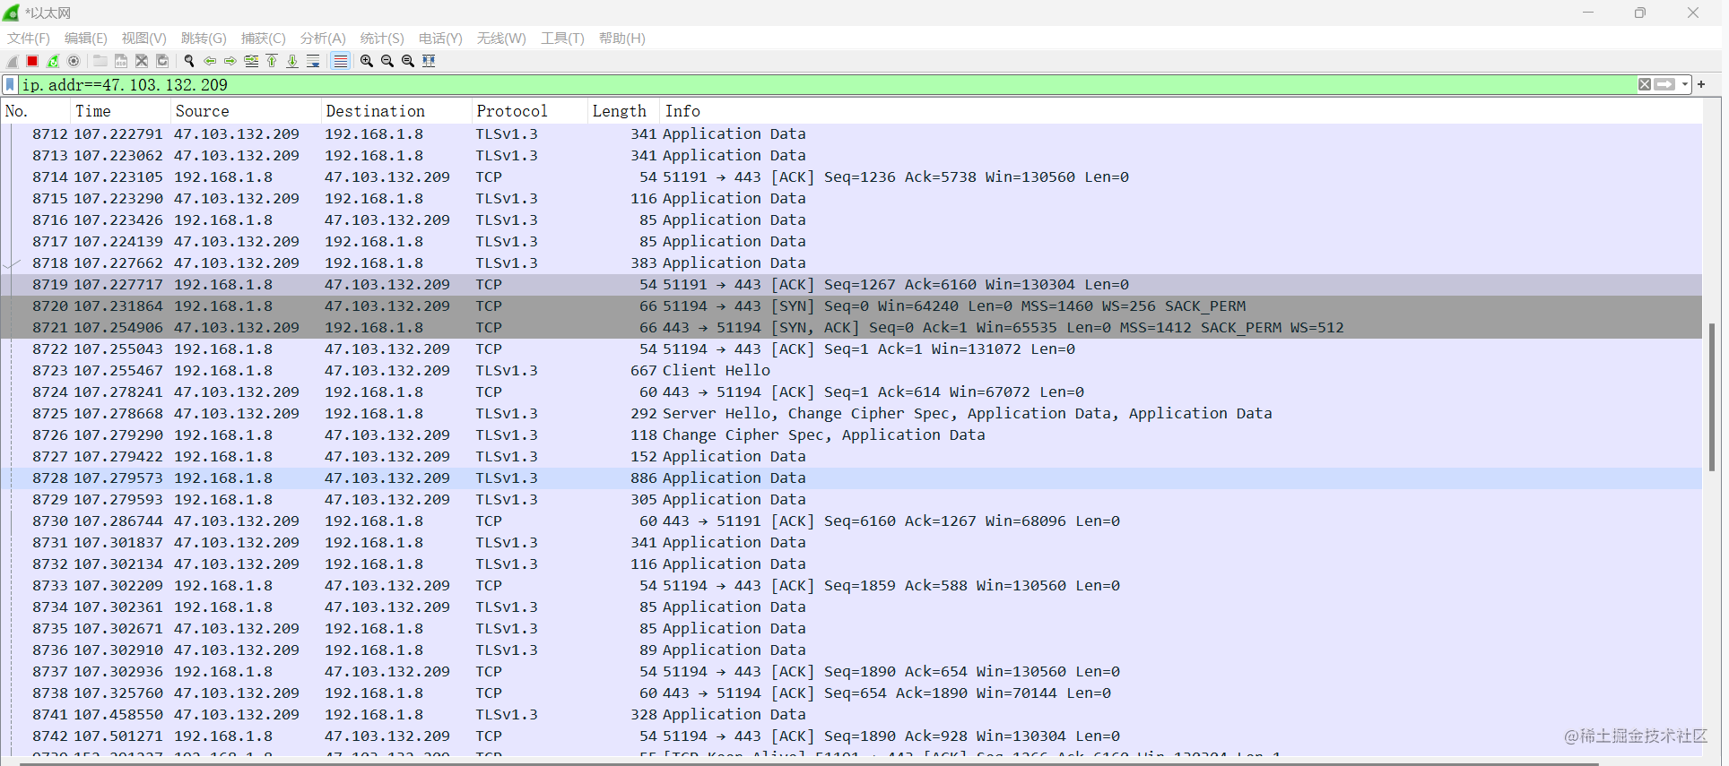The image size is (1729, 766).
Task: Open the 文件(F) menu
Action: point(29,38)
